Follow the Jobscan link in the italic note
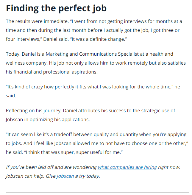The image size is (192, 195). pyautogui.click(x=65, y=176)
